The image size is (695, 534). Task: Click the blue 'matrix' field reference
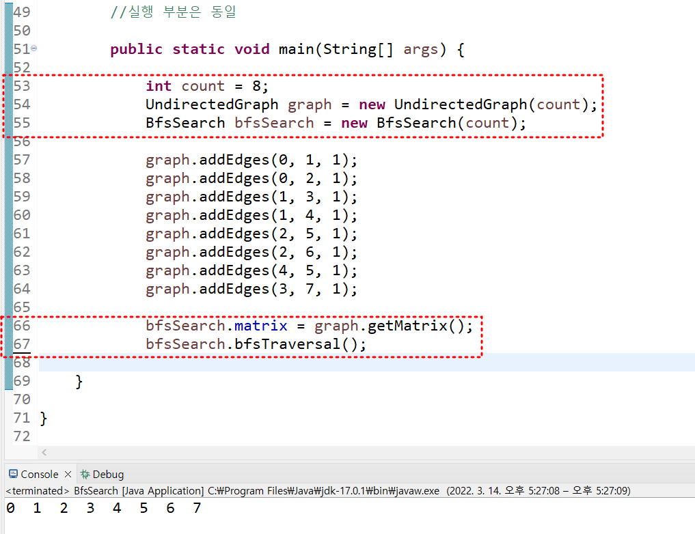(x=260, y=326)
